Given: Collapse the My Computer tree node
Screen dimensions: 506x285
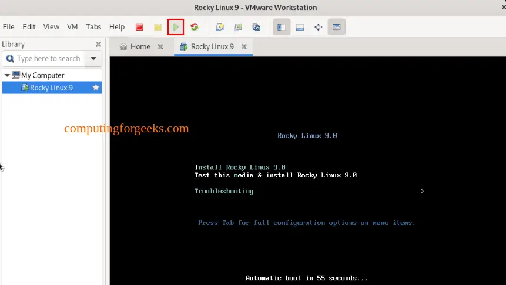Looking at the screenshot, I should (x=7, y=75).
